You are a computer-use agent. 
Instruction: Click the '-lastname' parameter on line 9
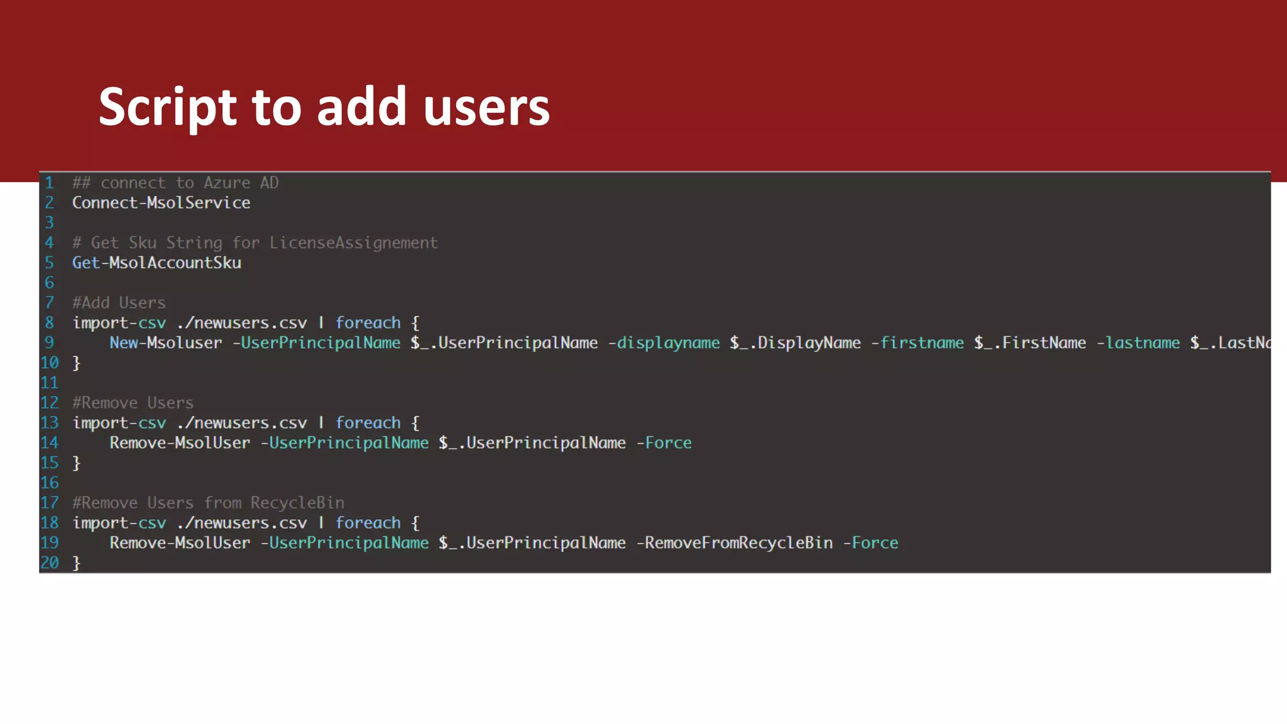[1139, 343]
